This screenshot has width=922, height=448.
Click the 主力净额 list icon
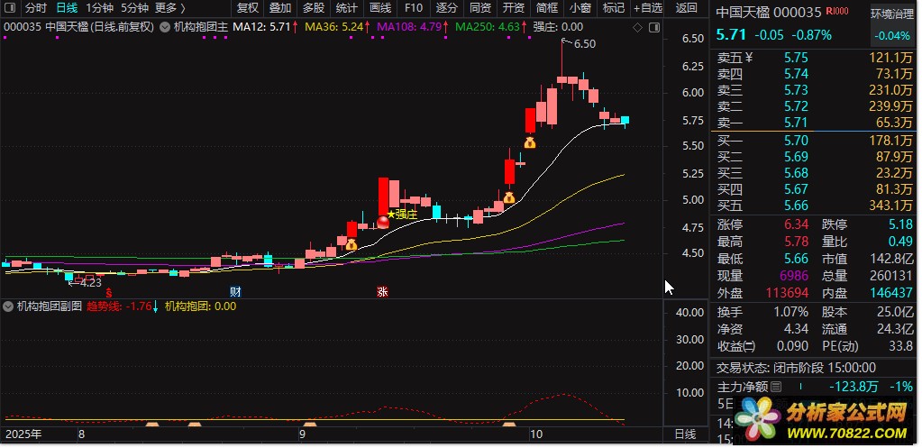click(x=776, y=387)
